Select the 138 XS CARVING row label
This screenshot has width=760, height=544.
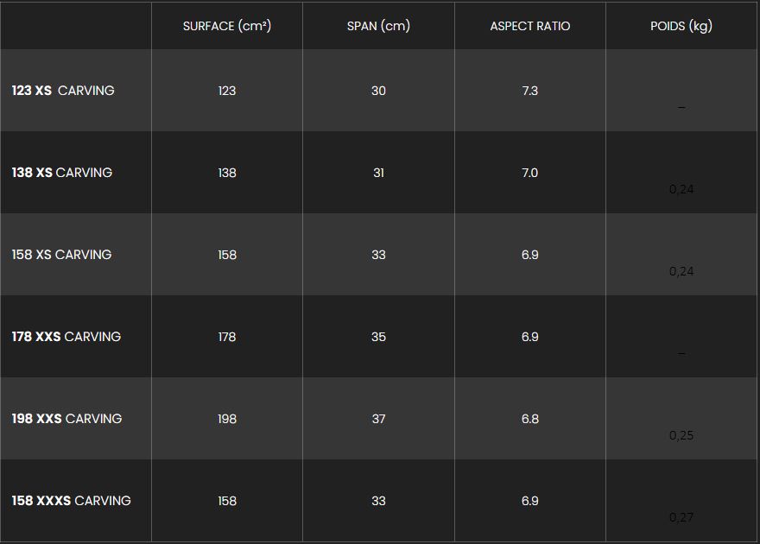pos(62,173)
